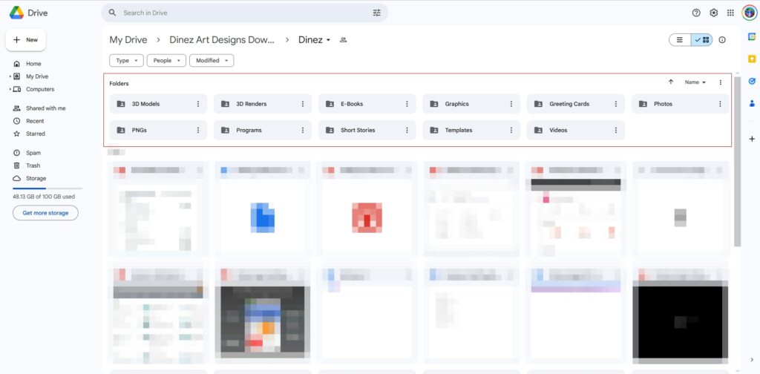Open the Name sort dropdown
Screen dimensions: 760x374
(695, 82)
